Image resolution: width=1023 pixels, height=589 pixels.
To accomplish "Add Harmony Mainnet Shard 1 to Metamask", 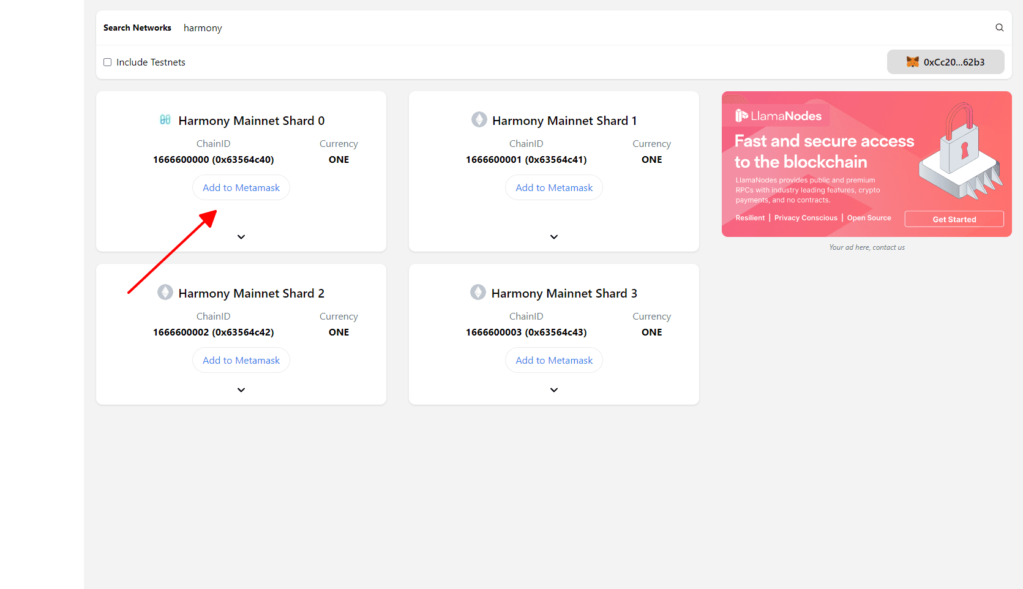I will click(x=554, y=187).
